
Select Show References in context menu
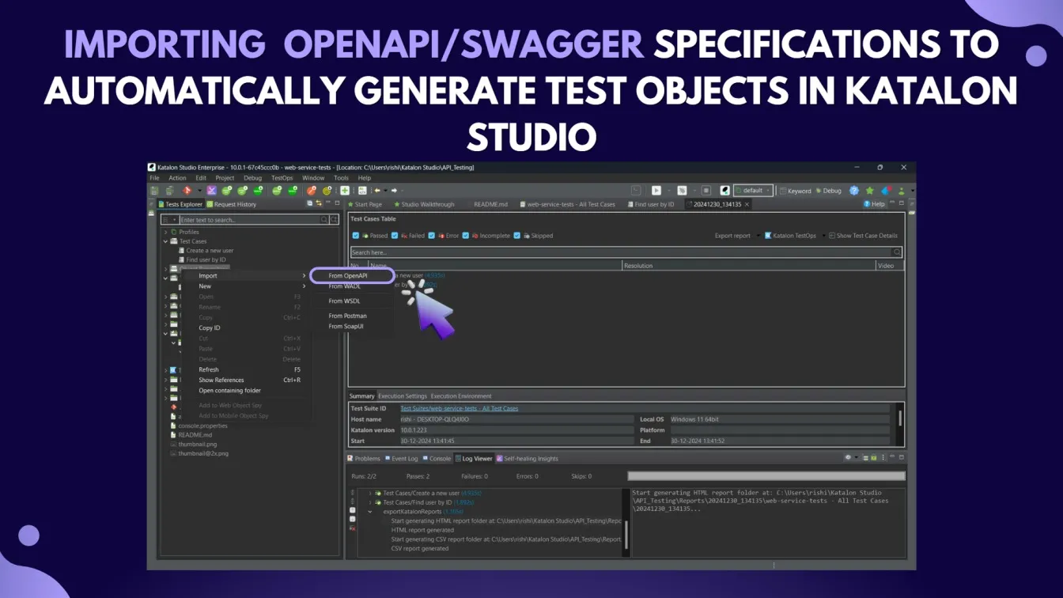coord(221,380)
